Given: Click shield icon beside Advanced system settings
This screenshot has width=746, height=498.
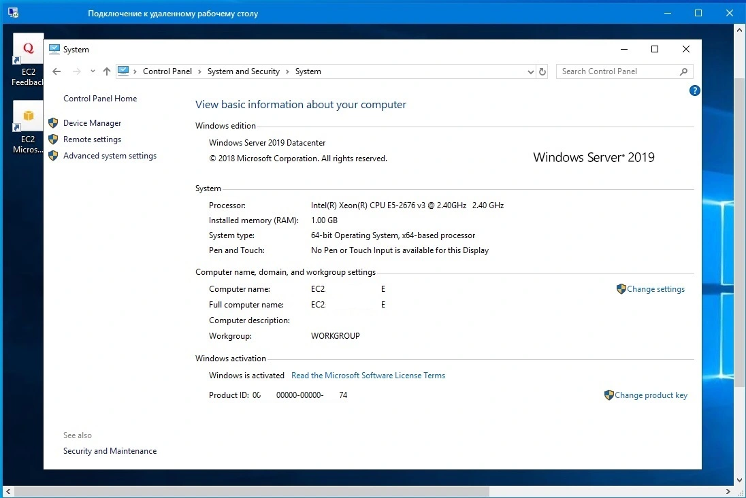Looking at the screenshot, I should point(53,156).
